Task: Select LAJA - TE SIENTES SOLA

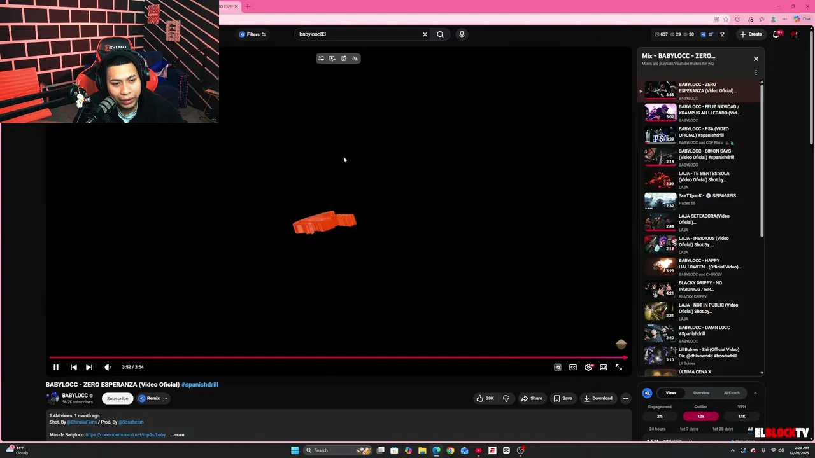Action: pos(699,179)
